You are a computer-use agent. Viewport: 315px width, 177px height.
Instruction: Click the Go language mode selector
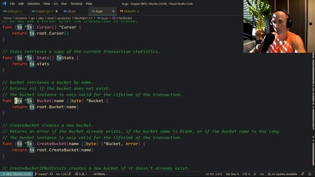[x=262, y=174]
